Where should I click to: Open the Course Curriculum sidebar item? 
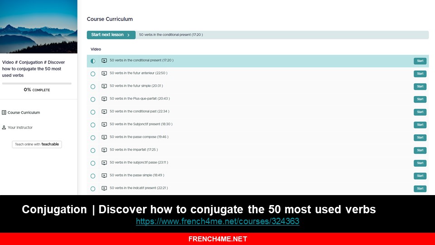click(x=24, y=113)
